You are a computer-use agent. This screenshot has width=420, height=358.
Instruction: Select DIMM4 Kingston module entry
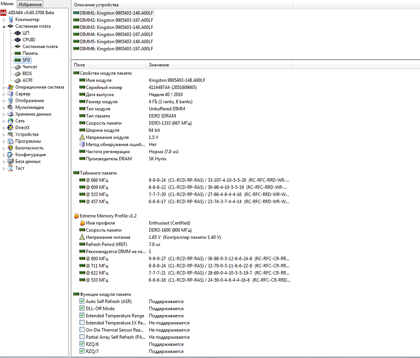click(113, 34)
